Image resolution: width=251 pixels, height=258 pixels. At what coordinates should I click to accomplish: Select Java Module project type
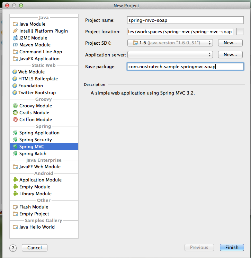pyautogui.click(x=44, y=24)
